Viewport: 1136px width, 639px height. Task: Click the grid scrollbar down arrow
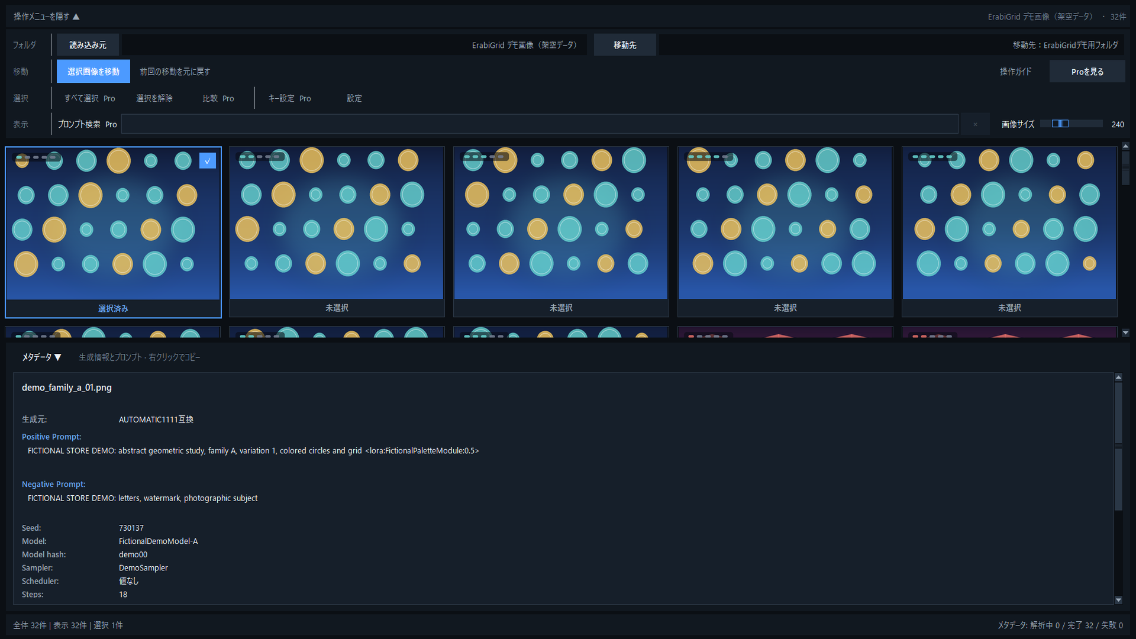1125,333
